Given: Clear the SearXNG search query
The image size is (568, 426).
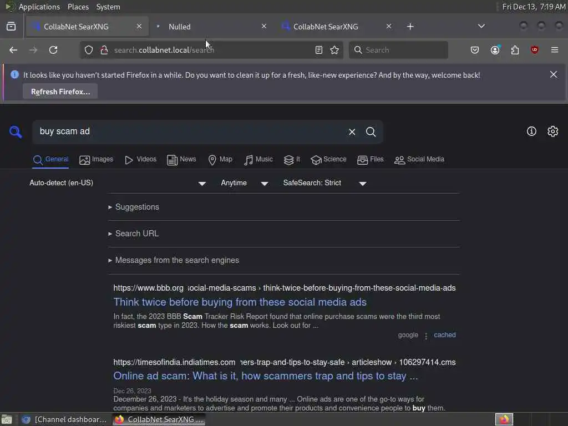Looking at the screenshot, I should tap(352, 132).
